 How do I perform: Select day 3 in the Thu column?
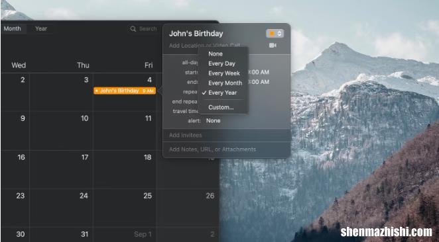[86, 80]
